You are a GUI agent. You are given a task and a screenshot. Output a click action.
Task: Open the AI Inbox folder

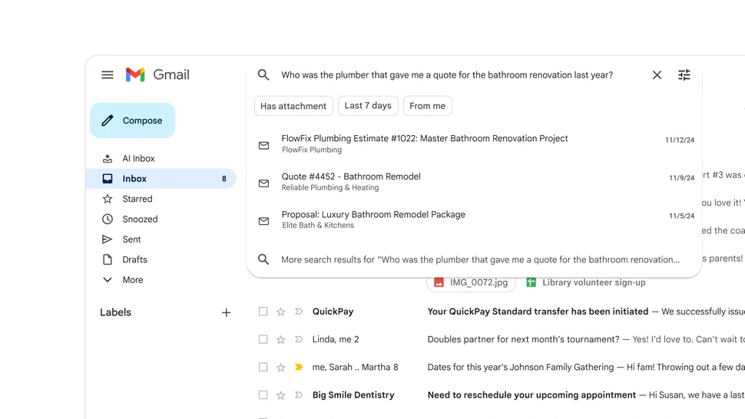[x=161, y=159]
